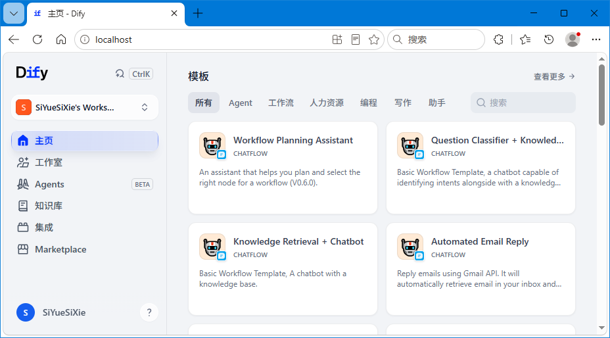Viewport: 610px width, 338px height.
Task: Open the reader view icon
Action: click(355, 39)
